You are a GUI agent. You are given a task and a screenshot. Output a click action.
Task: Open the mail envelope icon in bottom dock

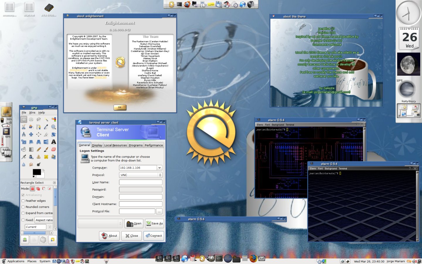coord(262,258)
